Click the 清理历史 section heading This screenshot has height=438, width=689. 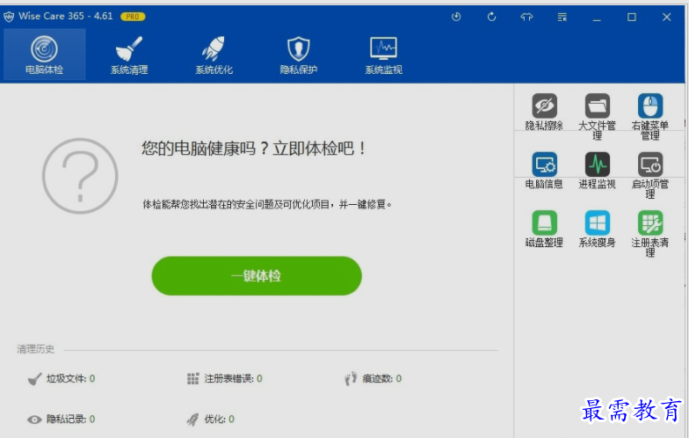(x=35, y=349)
